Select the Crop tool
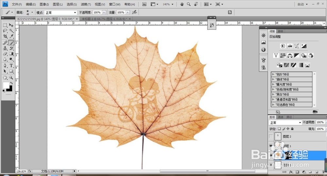327x176 pixels. pos(5,37)
